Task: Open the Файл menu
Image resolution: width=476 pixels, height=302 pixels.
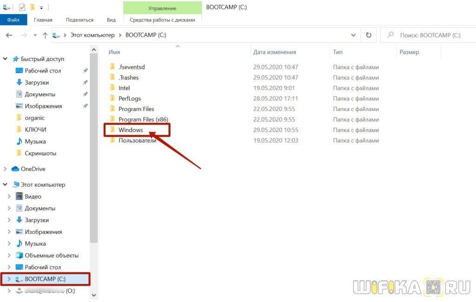Action: (x=13, y=20)
